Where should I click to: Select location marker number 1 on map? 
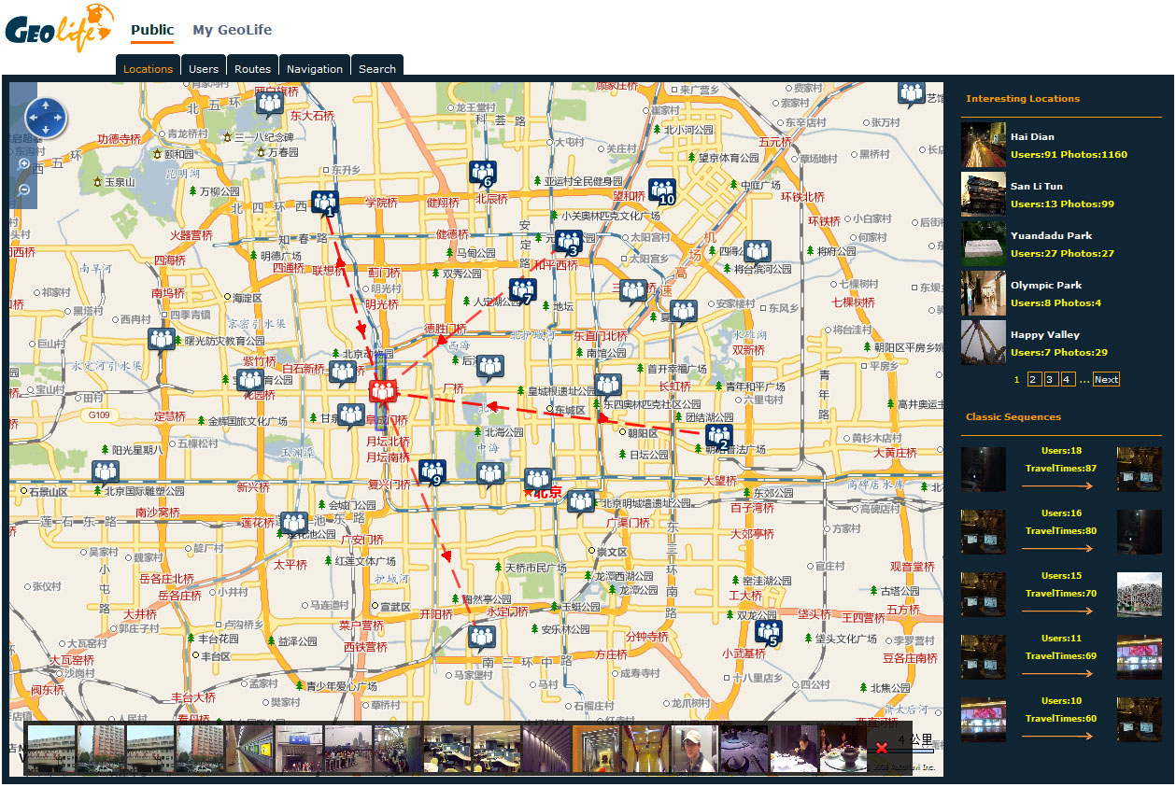click(x=325, y=203)
